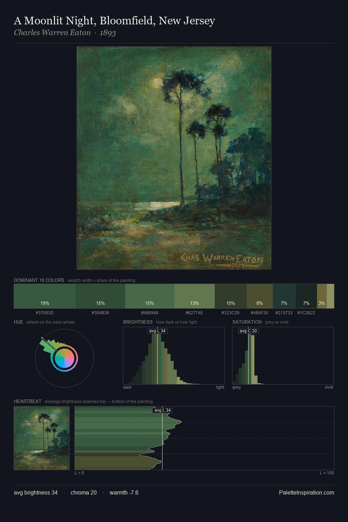
Task: Click the painting title 'A Moonlit Night, Bloomfield, New Jersey'
Action: coord(114,21)
